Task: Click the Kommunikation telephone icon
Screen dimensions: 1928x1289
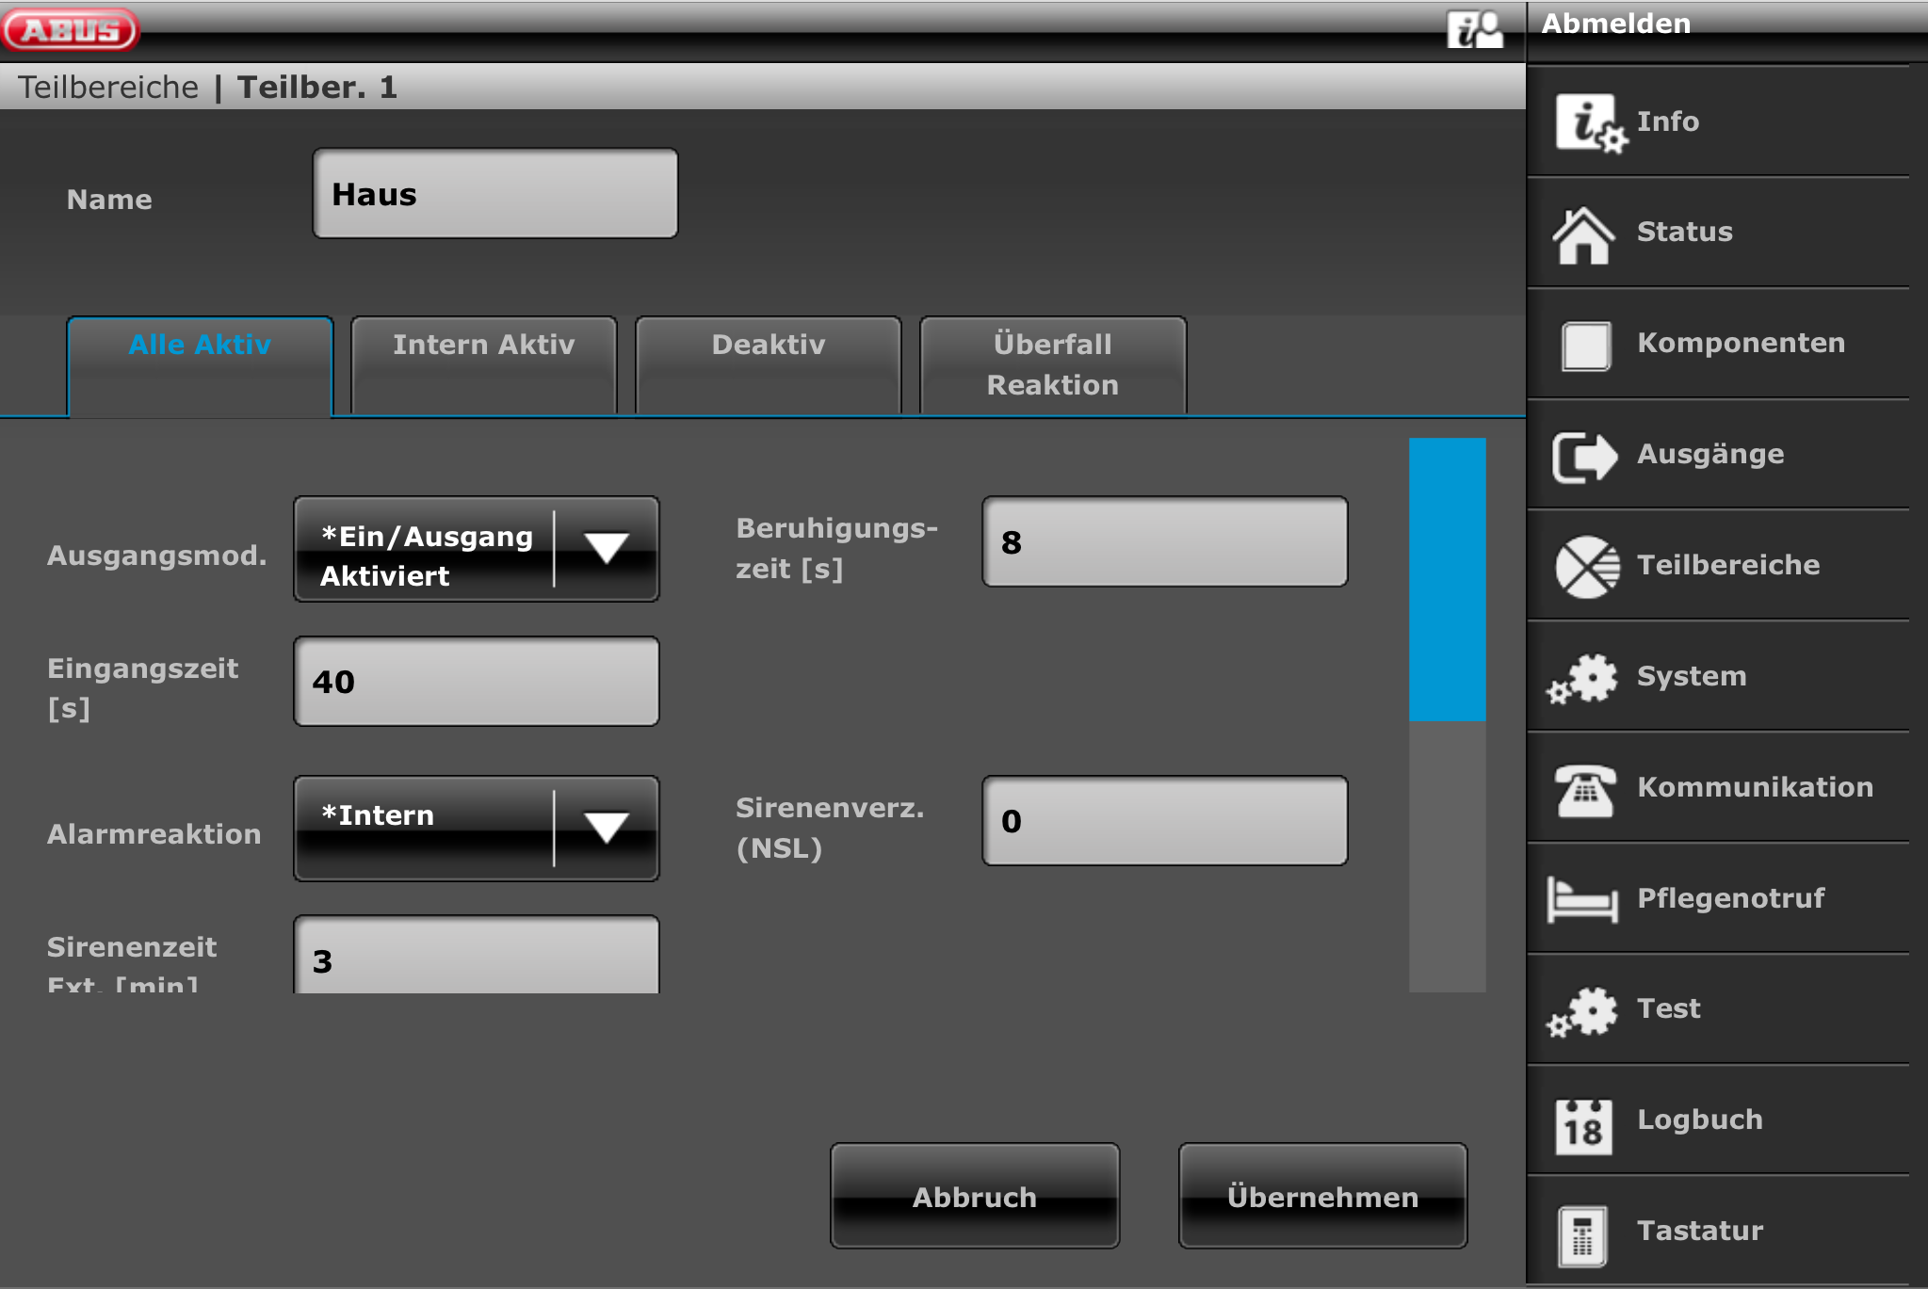Action: (x=1584, y=789)
